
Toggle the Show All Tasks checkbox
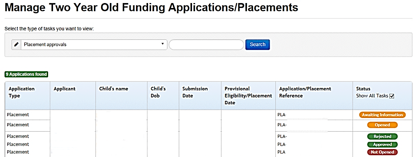(392, 96)
